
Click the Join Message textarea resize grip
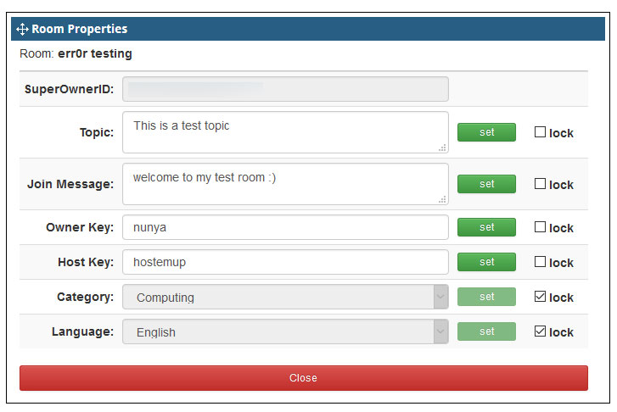click(x=443, y=199)
